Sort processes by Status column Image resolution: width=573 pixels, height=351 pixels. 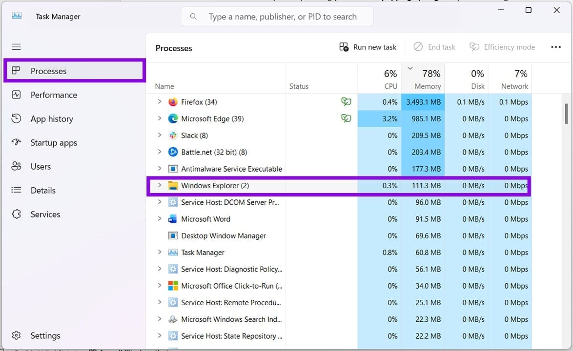pos(322,78)
